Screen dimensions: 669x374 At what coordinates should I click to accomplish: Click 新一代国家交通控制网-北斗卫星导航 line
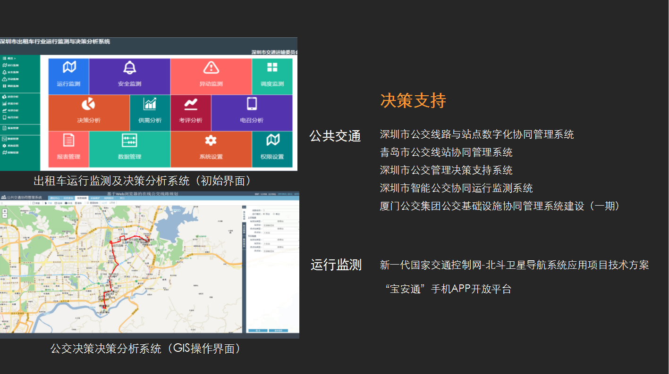coord(515,265)
